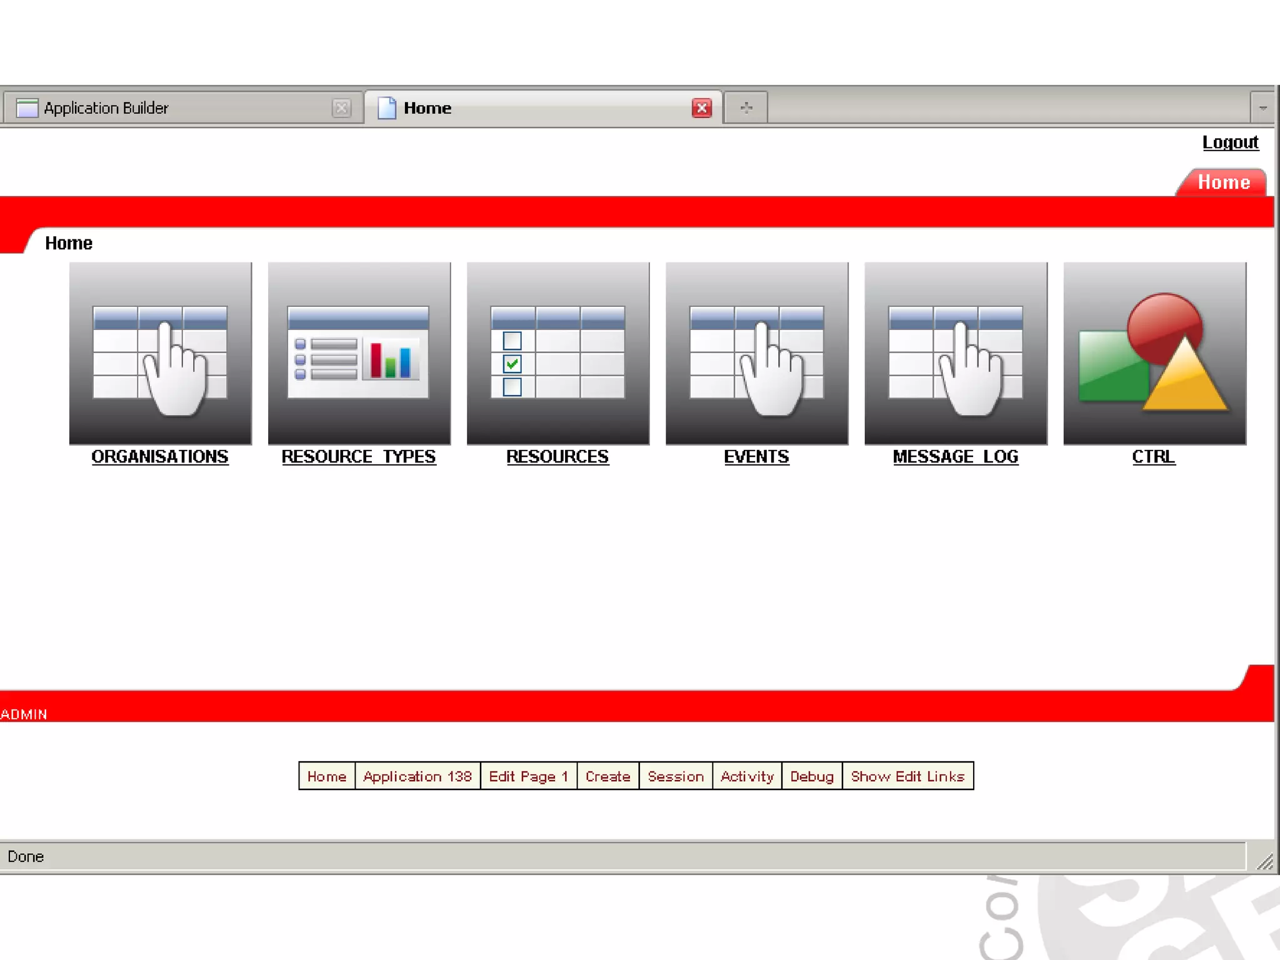
Task: Click the Events table icon
Action: click(x=756, y=353)
